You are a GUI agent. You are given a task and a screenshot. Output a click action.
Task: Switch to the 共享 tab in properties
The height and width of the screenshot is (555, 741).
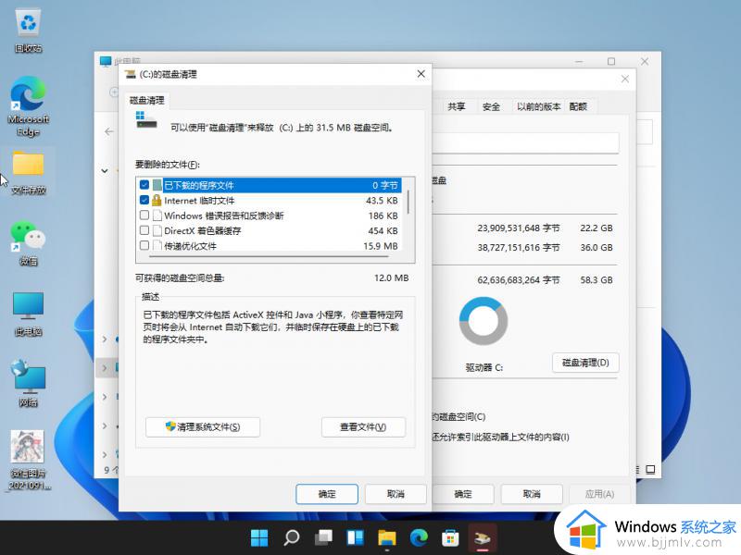(456, 106)
